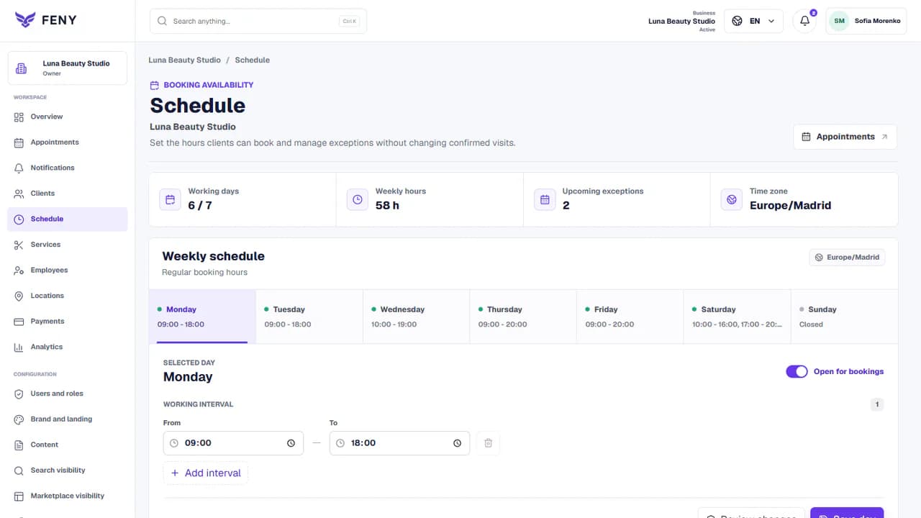Click the Upcoming exceptions stat card

(x=617, y=199)
